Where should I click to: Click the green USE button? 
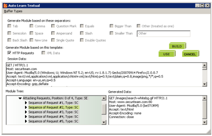[167, 54]
